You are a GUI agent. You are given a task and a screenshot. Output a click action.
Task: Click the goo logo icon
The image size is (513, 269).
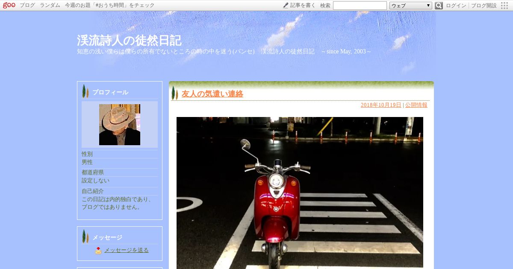click(9, 5)
